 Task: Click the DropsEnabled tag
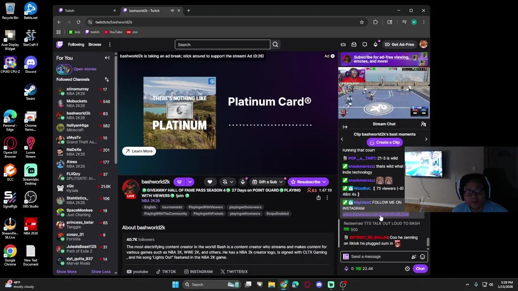point(278,213)
